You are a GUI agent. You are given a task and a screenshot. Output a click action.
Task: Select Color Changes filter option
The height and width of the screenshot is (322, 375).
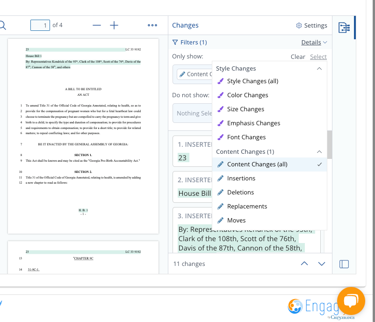[269, 95]
